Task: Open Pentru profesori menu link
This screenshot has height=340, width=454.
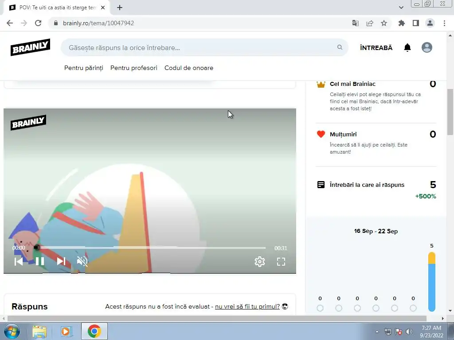Action: [x=134, y=68]
